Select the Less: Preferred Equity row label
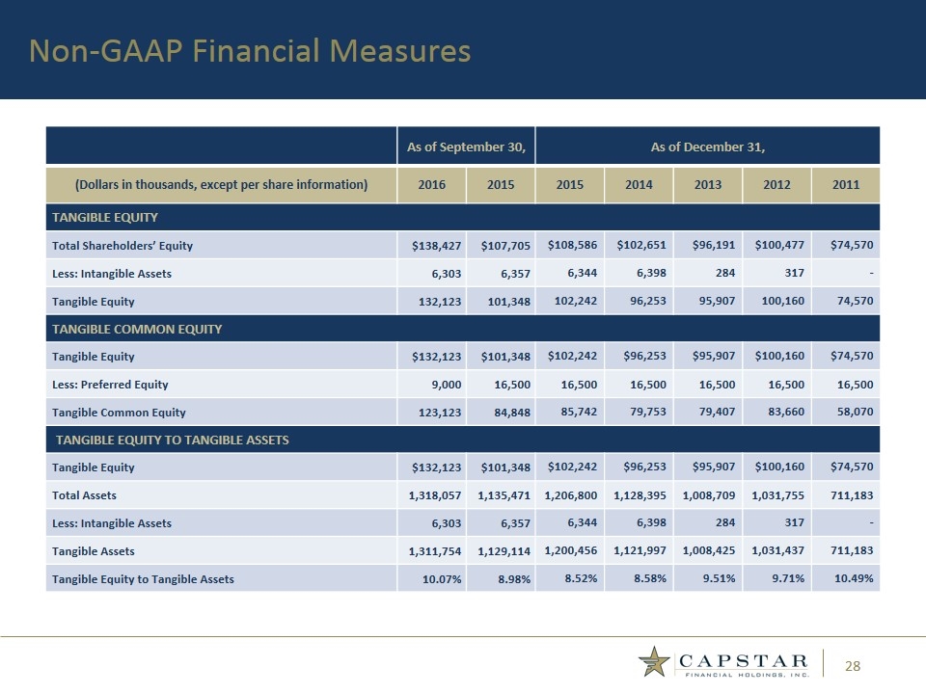The width and height of the screenshot is (926, 694). tap(110, 385)
